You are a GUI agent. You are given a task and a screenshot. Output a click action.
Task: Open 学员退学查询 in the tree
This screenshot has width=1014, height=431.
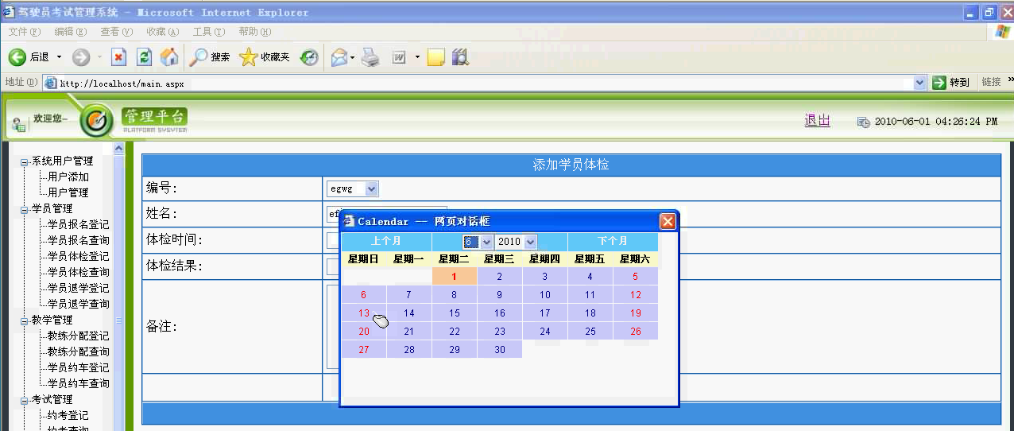pos(79,304)
